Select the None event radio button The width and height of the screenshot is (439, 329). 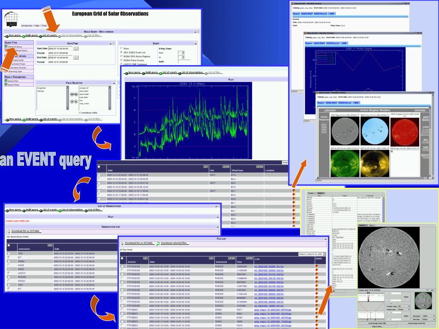click(x=121, y=48)
